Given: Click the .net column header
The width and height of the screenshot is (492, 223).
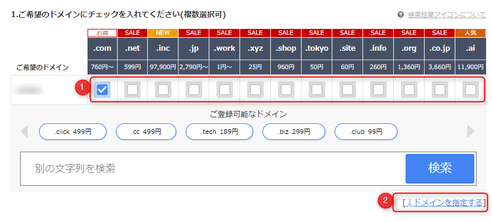Looking at the screenshot, I should [132, 48].
